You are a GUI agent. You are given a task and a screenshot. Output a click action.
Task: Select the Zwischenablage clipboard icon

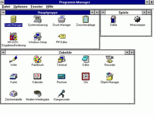[86, 19]
